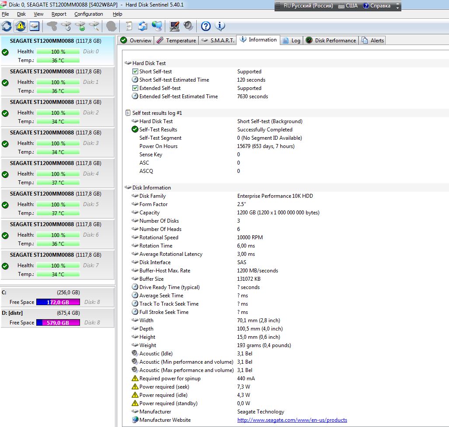The image size is (449, 427).
Task: Click the refresh with warning triangle icon
Action: tap(21, 26)
